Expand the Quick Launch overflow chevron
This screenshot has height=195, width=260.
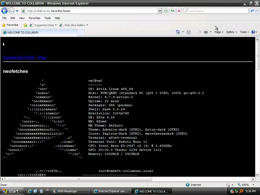point(47,190)
